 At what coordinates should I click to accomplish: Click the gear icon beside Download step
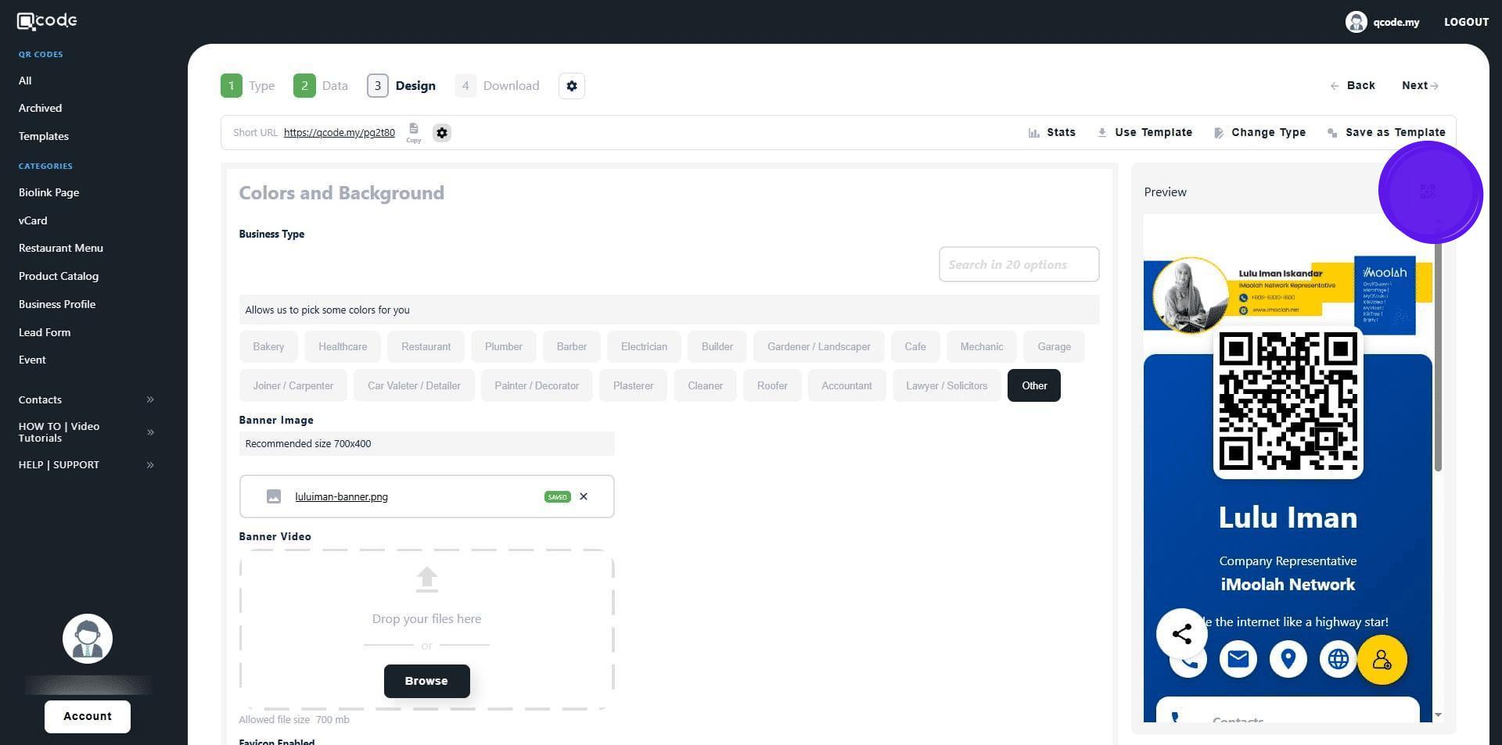pos(572,86)
